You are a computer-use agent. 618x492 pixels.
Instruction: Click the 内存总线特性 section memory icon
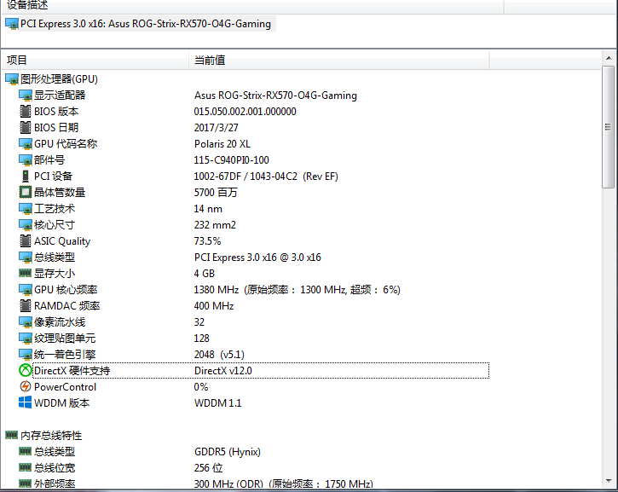(12, 435)
